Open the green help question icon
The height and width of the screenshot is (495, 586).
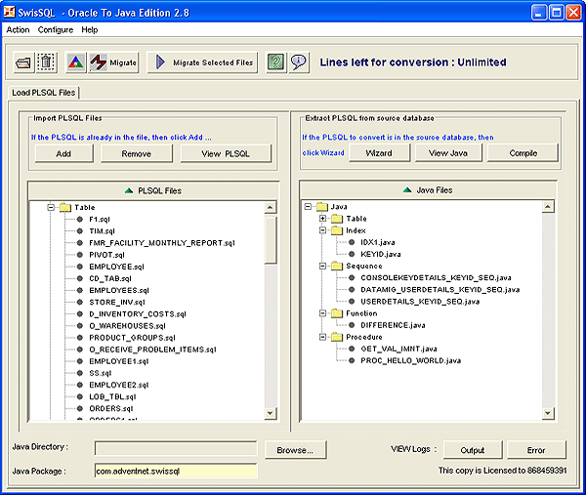[x=275, y=62]
